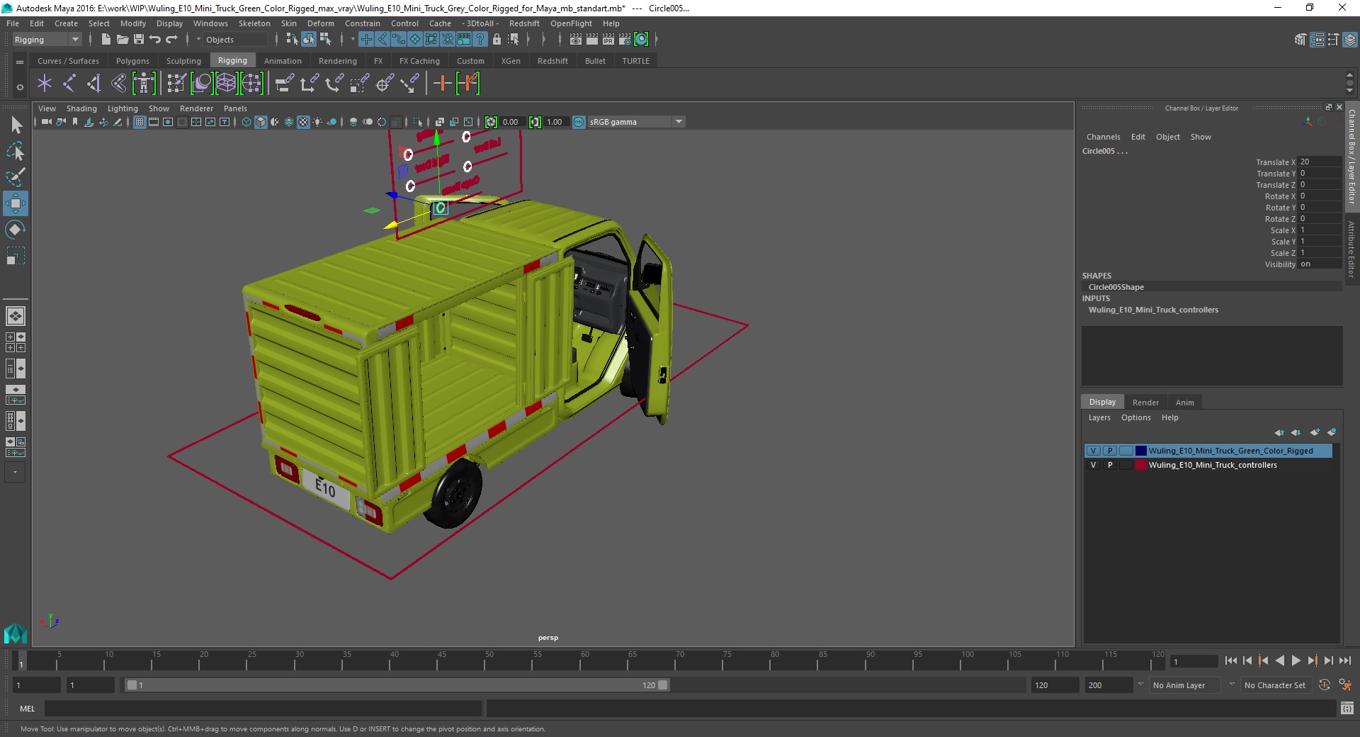Click the blue swatch of Green_Color_Rigged layer
1360x737 pixels.
coord(1141,451)
